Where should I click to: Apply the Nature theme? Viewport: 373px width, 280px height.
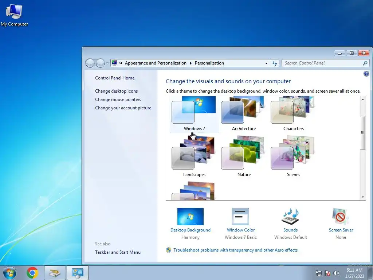[x=244, y=157]
